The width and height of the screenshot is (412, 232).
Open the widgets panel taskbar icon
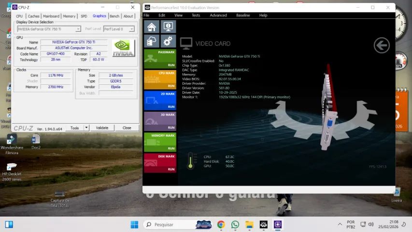click(9, 225)
